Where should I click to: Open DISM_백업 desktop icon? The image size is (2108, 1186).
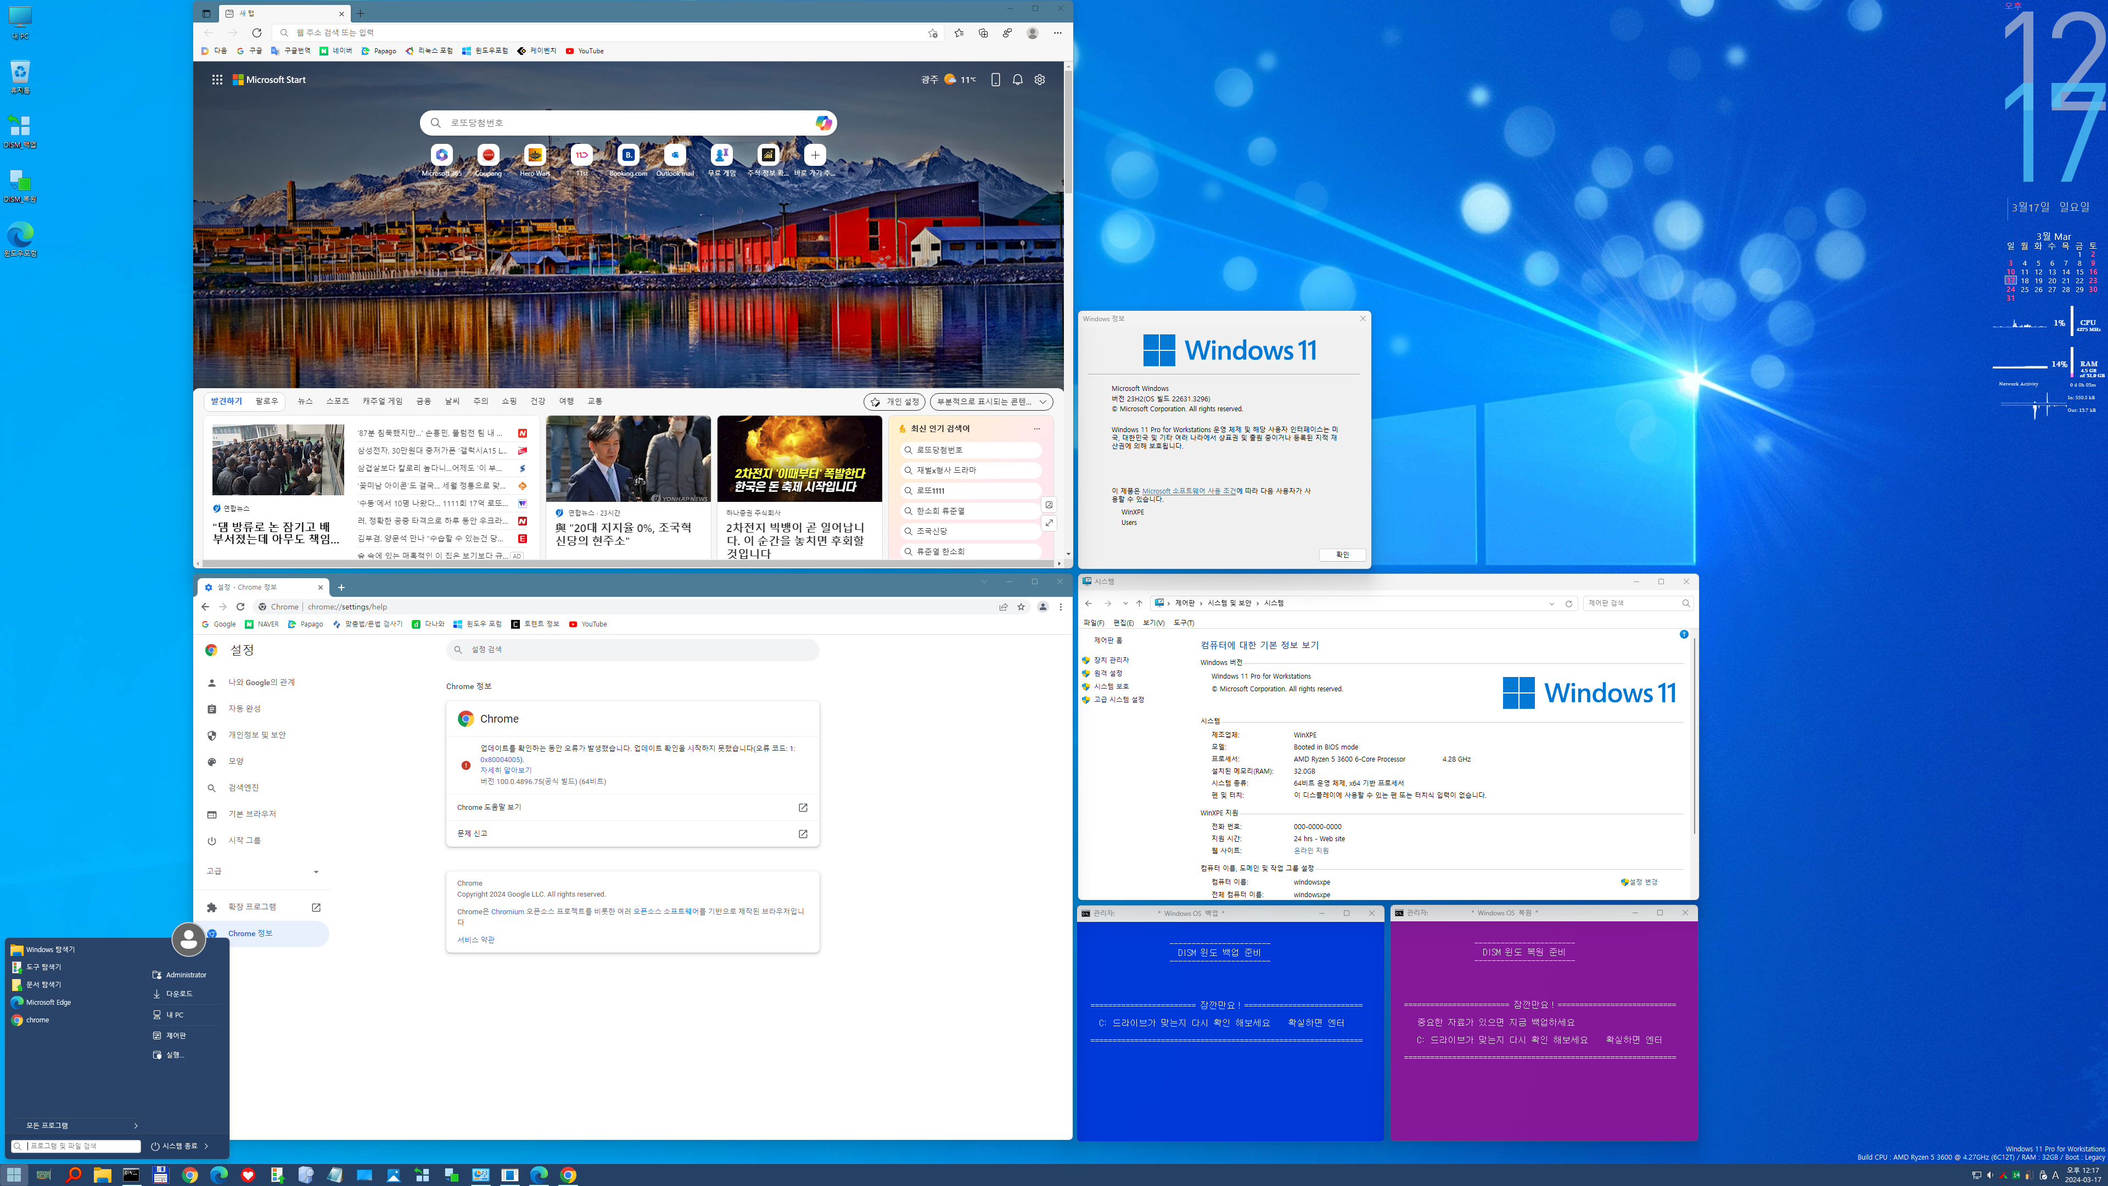(20, 131)
